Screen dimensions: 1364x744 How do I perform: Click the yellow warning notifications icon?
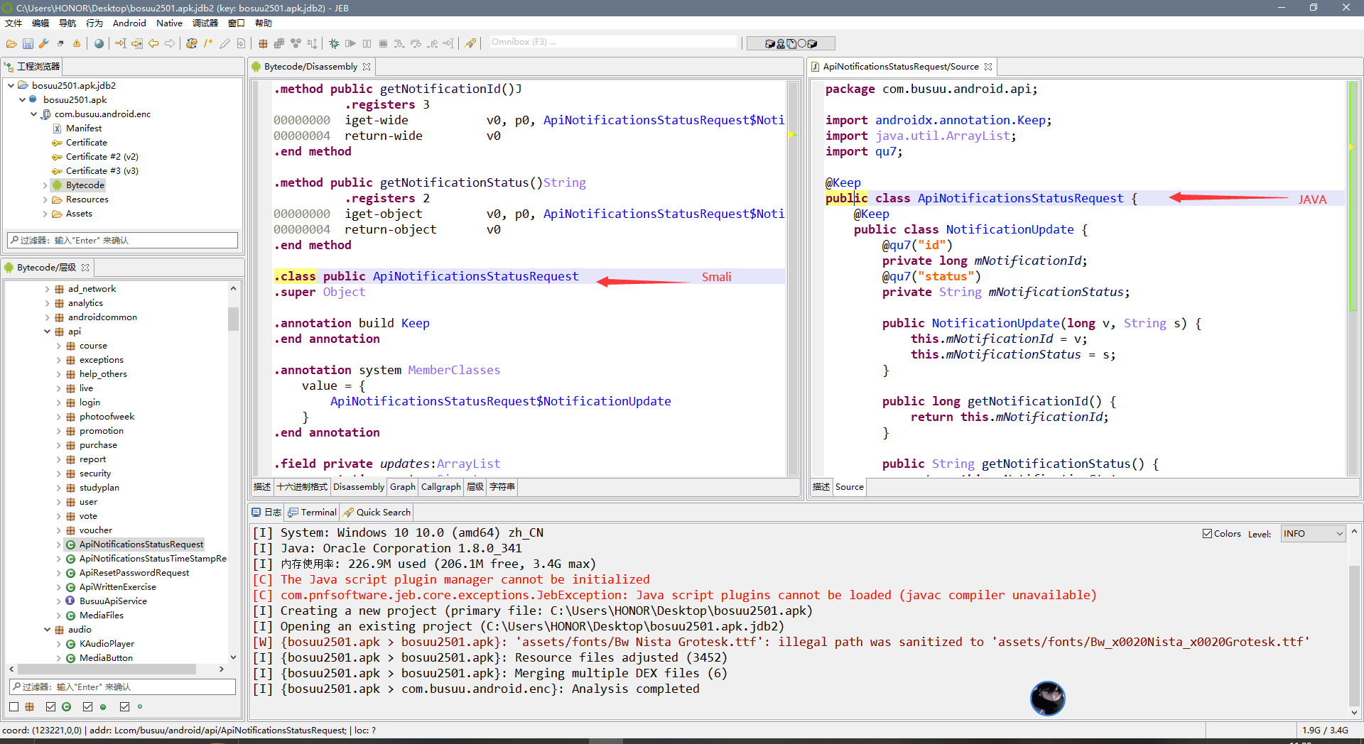point(77,44)
